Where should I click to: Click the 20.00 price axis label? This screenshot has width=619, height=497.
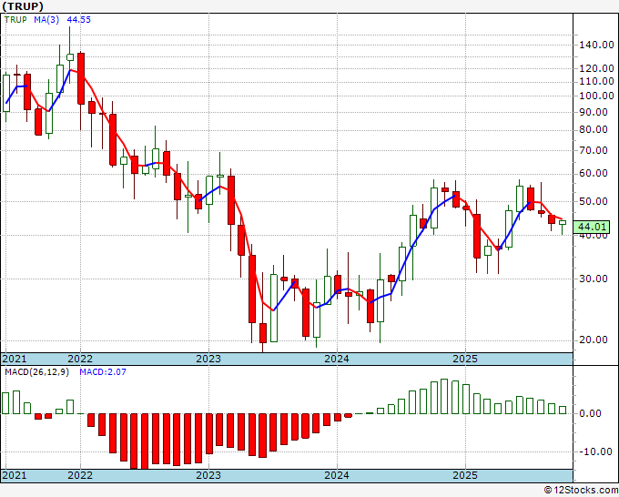click(594, 340)
